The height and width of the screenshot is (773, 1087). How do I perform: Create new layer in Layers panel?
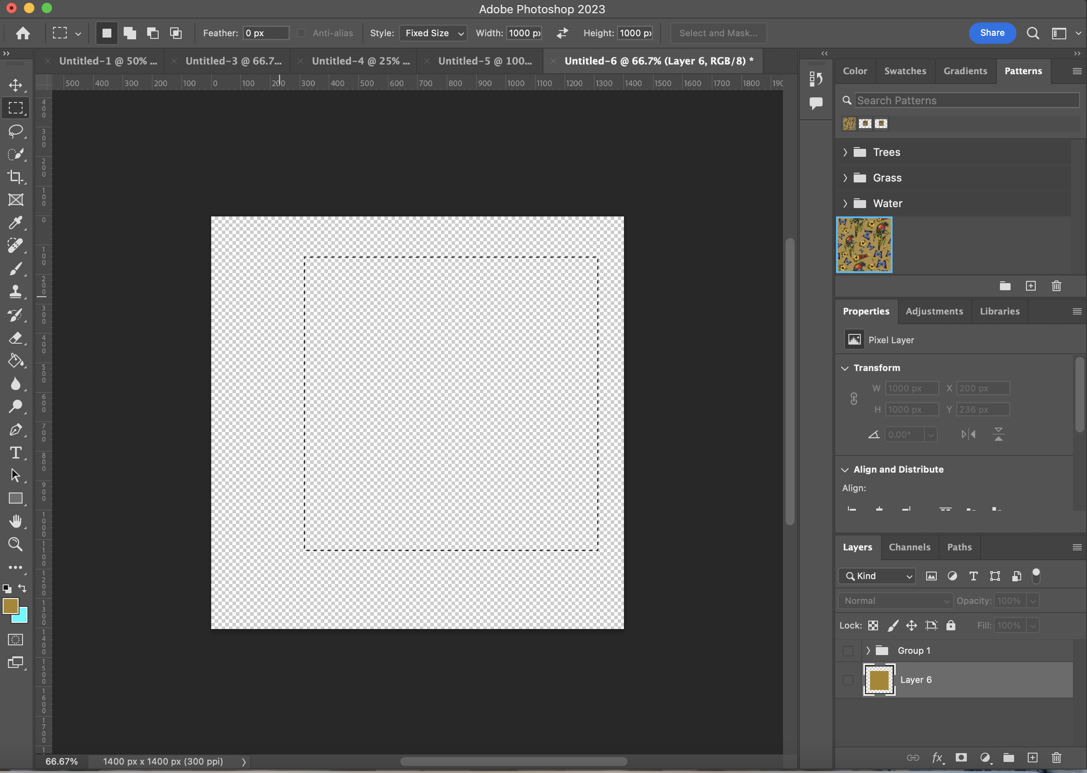(x=1032, y=757)
